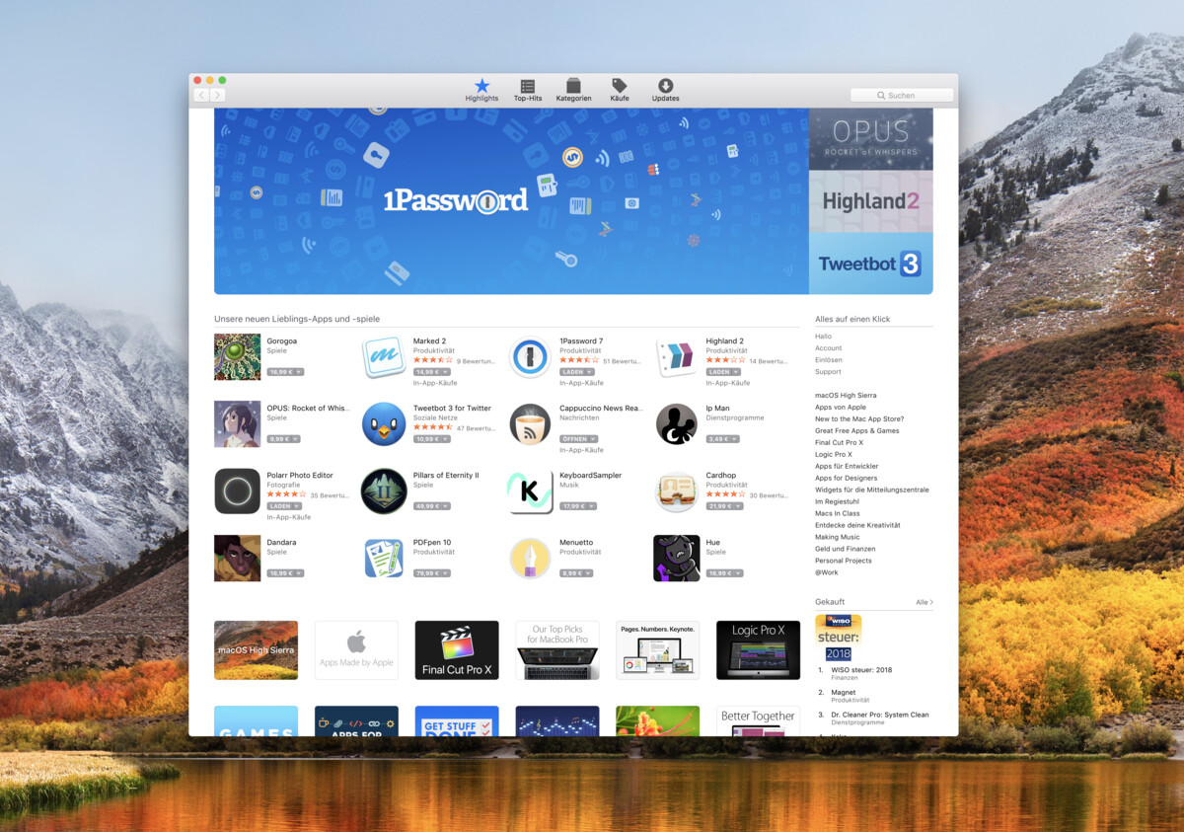Click the Gorogoa app icon

point(237,357)
